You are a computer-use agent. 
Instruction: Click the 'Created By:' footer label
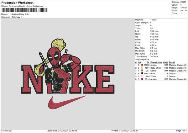click(7, 130)
